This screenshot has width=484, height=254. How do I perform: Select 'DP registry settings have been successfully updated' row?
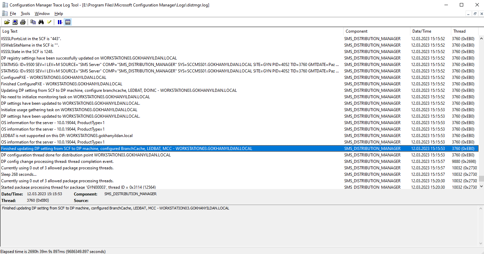click(239, 58)
